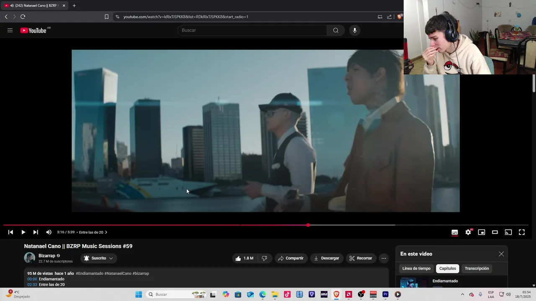Open the Outlook taskbar icon
The width and height of the screenshot is (536, 301).
coord(250,294)
